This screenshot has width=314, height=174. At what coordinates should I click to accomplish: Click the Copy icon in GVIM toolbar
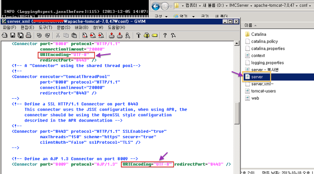(66, 35)
